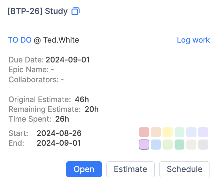Image resolution: width=218 pixels, height=186 pixels.
Task: Click the Estimate button
Action: [x=130, y=169]
